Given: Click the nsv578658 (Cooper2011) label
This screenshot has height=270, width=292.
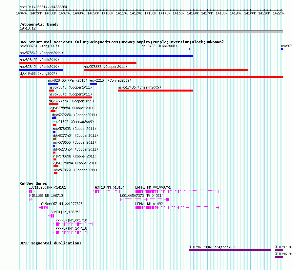Looking at the screenshot, I should click(x=75, y=156).
